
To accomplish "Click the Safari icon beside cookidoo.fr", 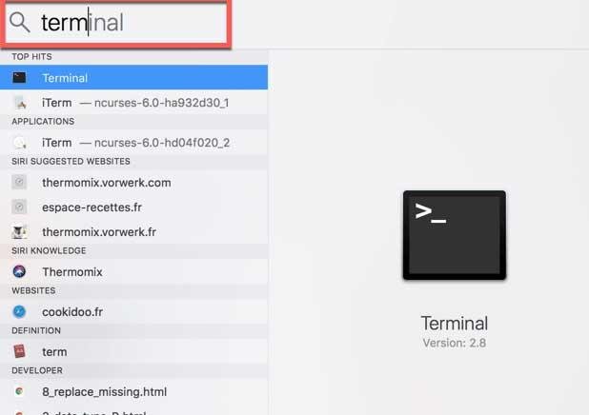I will coord(19,311).
